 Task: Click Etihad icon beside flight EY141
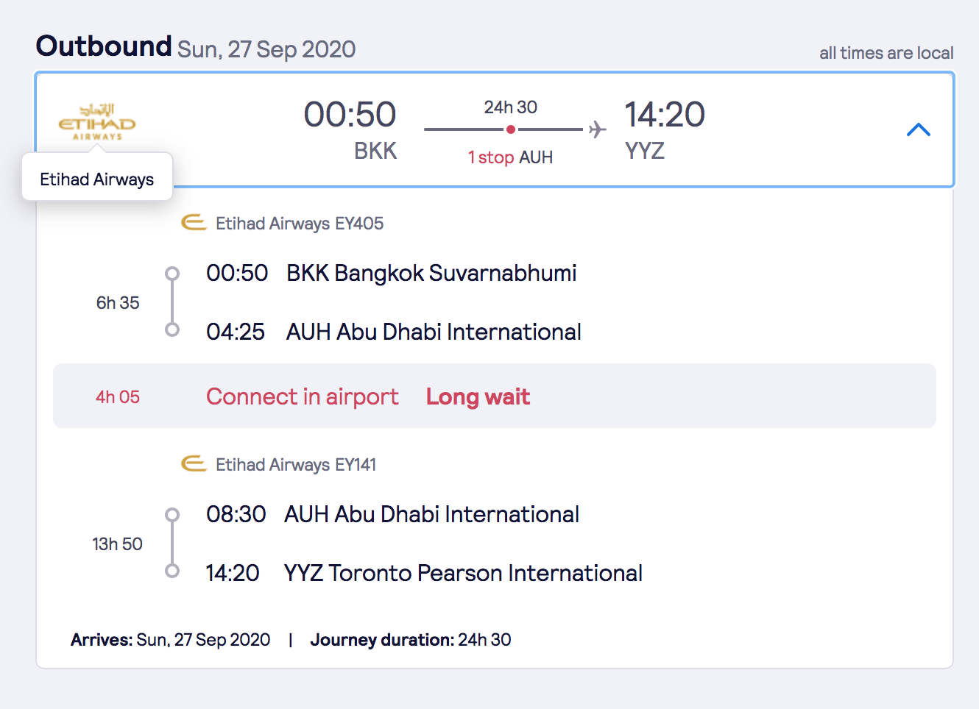194,463
